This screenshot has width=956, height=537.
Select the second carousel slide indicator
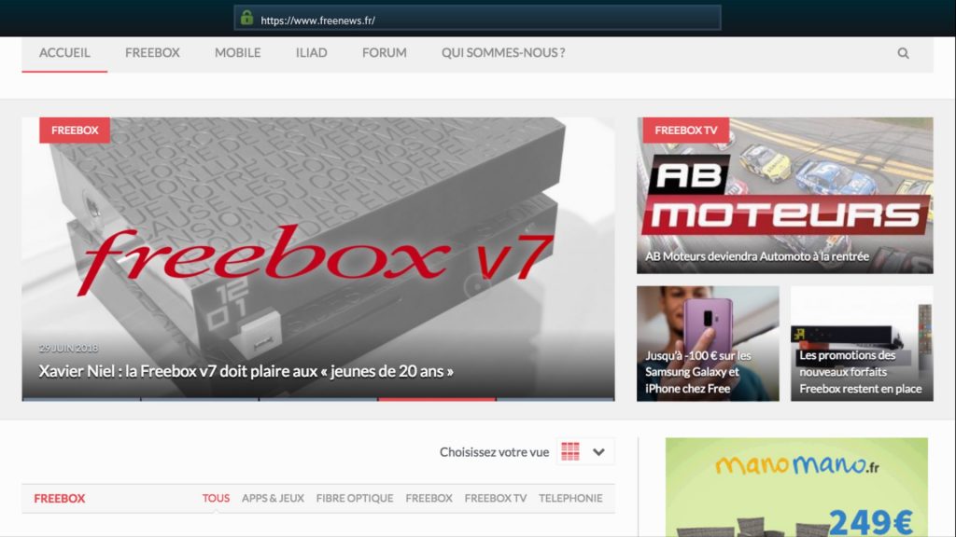click(x=200, y=399)
